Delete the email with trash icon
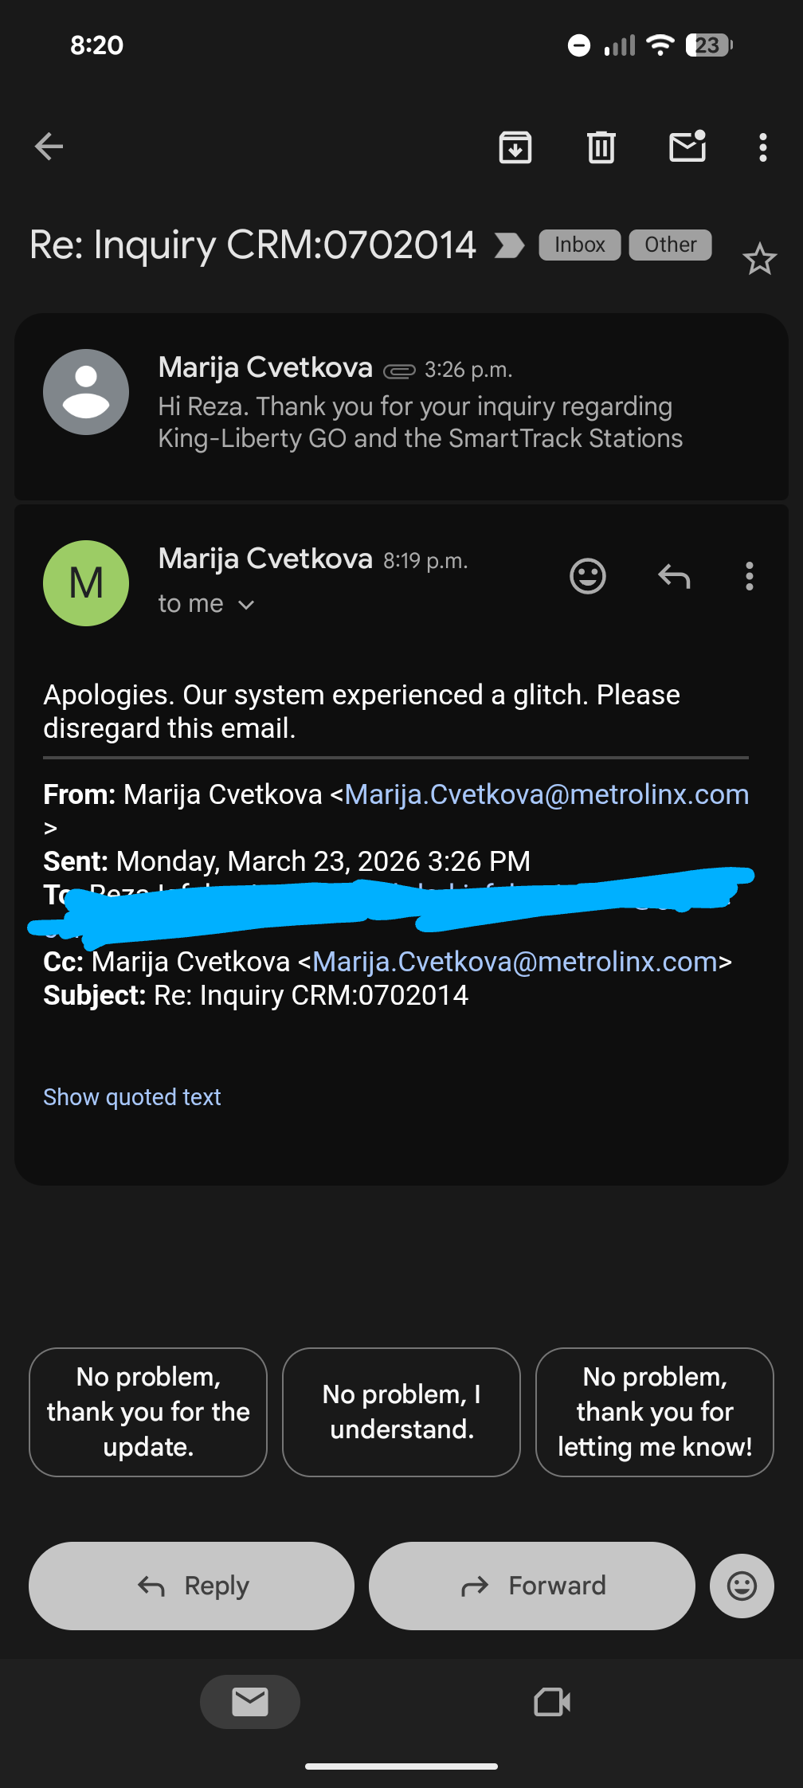This screenshot has height=1788, width=803. click(601, 147)
